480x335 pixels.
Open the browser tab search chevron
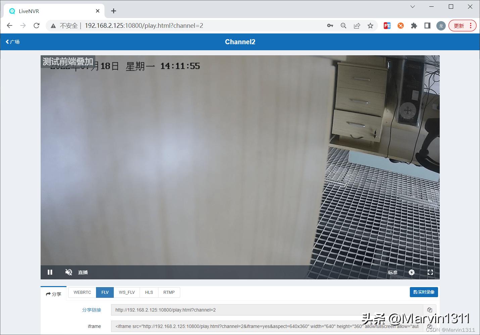(412, 7)
